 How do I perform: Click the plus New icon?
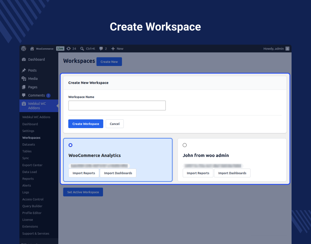click(x=113, y=49)
